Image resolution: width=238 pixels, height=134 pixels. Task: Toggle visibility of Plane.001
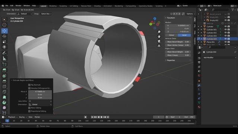pos(225,42)
